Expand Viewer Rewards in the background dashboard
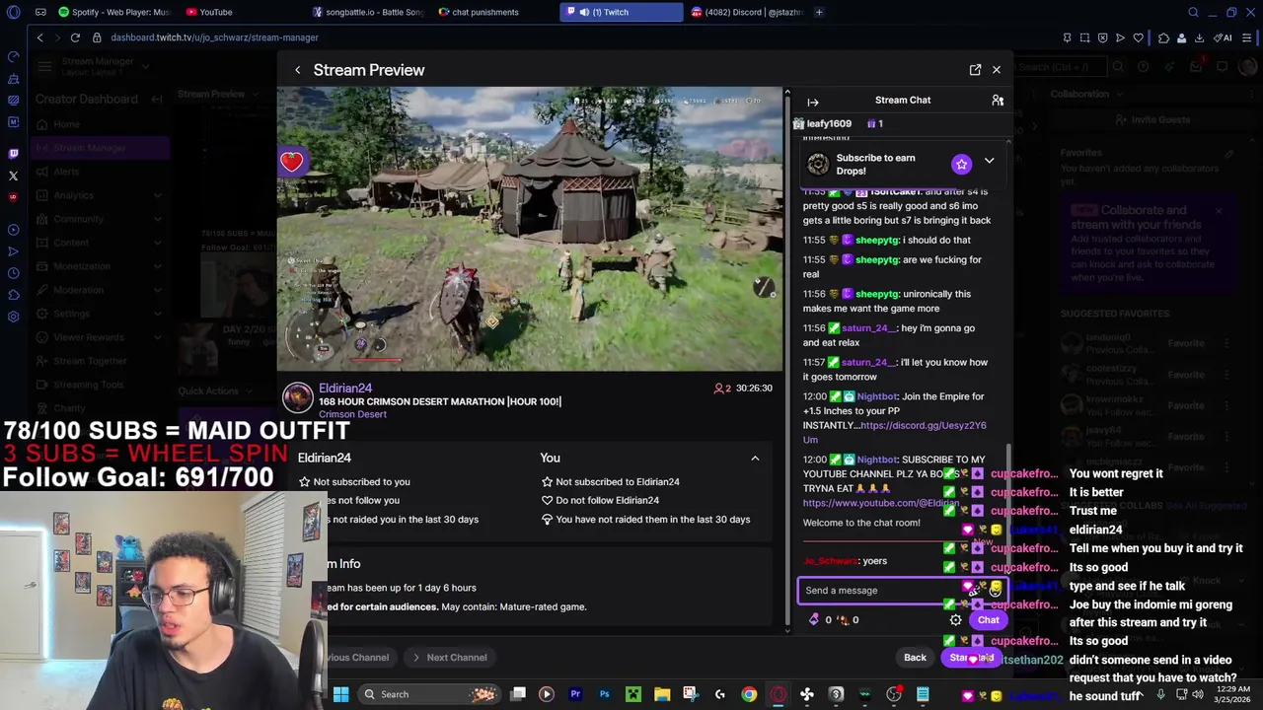Screen dimensions: 1263x710 click(x=99, y=337)
